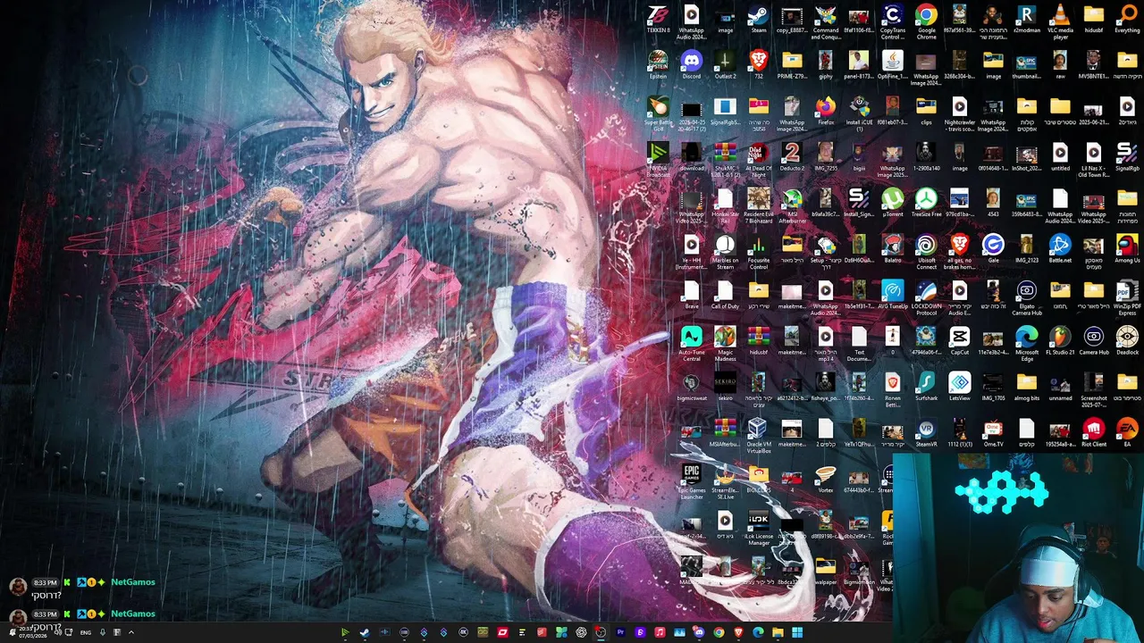Open the MSI Afterburner shortcut

point(792,205)
